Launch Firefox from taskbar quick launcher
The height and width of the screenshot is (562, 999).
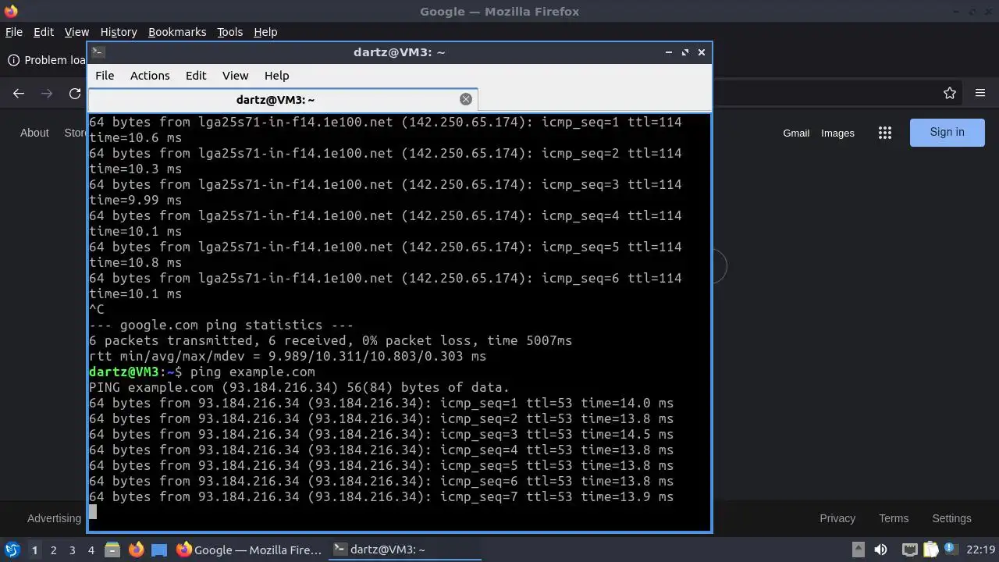(x=136, y=550)
